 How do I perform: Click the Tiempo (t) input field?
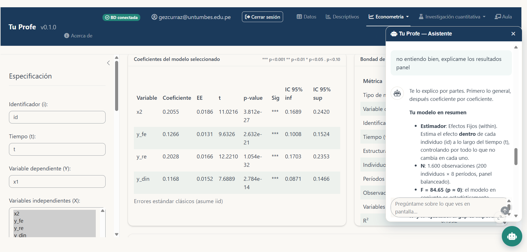57,149
